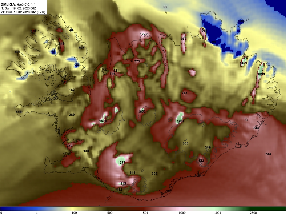
Task: Click the map value 965
Action: 204,31
